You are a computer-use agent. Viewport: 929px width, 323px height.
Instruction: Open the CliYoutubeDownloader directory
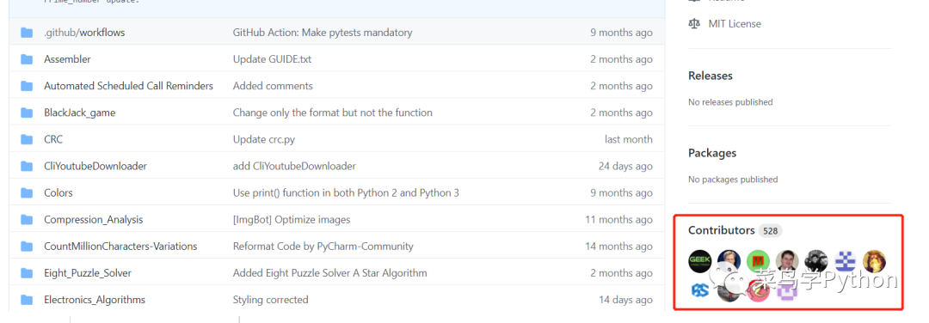click(x=95, y=167)
